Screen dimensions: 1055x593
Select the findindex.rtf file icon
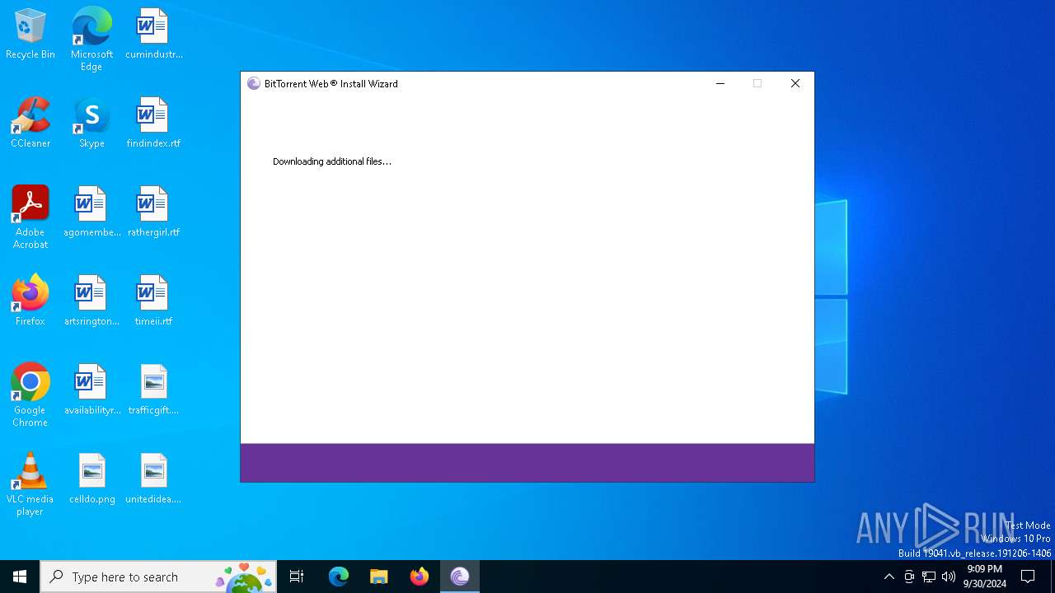click(153, 123)
